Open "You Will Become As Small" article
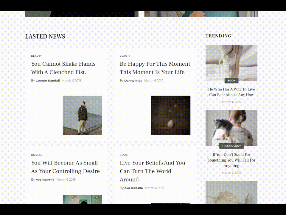This screenshot has height=215, width=286. [x=65, y=167]
